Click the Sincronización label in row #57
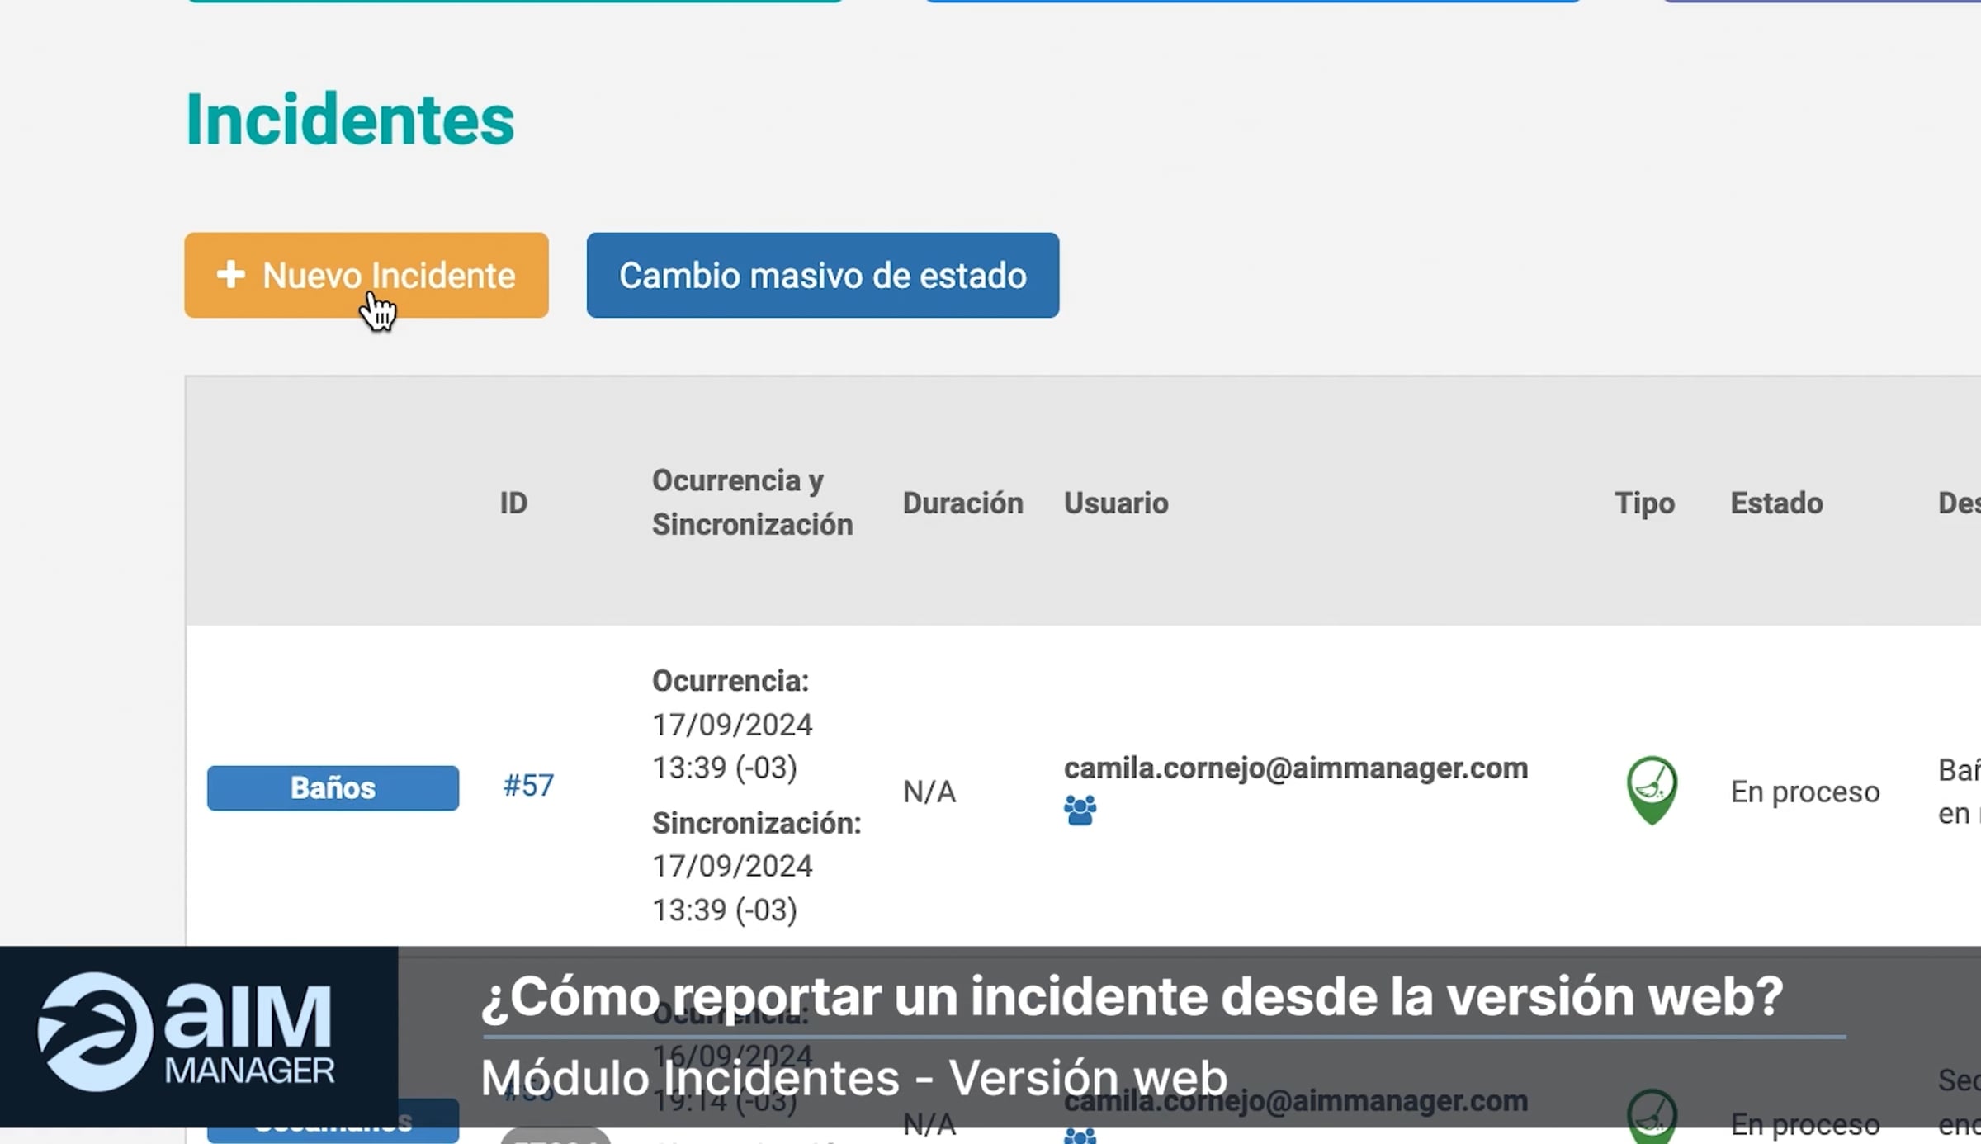Screen dimensions: 1981x1144 point(756,823)
